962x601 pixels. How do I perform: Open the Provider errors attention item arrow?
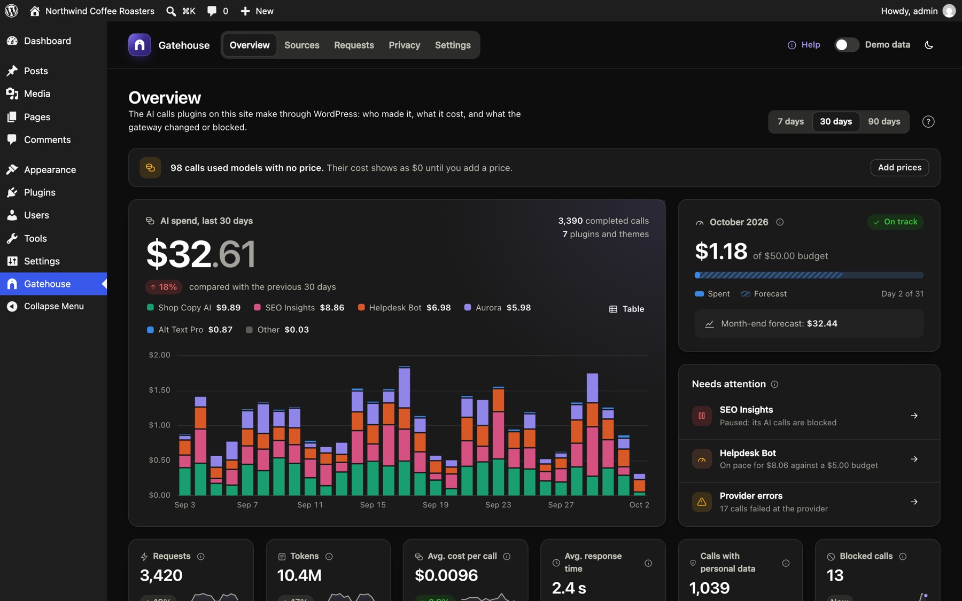click(914, 502)
